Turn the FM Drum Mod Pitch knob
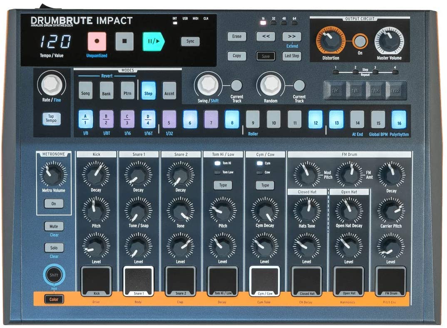Screen dimensions: 447x328 click(307, 174)
